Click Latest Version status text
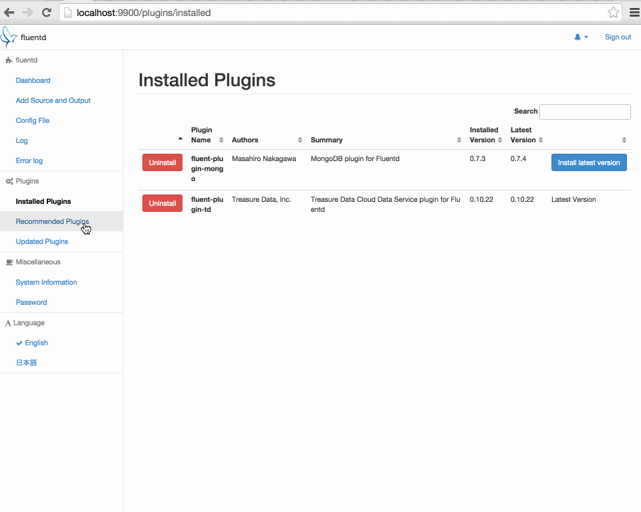This screenshot has height=512, width=641. point(573,200)
